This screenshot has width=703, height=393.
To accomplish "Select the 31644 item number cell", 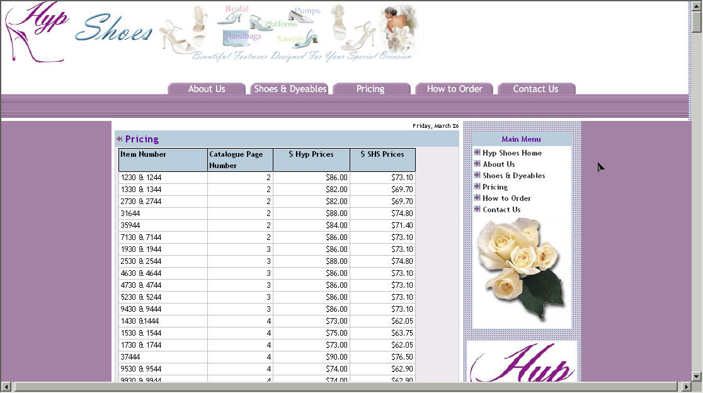I will (x=163, y=214).
